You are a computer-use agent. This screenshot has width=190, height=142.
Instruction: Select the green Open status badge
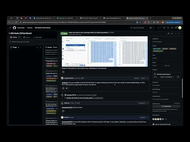(64, 34)
